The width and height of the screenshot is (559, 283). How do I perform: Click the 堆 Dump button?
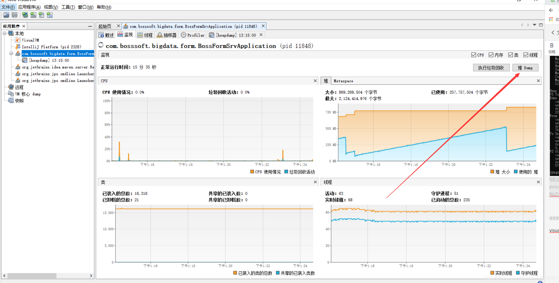pyautogui.click(x=525, y=68)
